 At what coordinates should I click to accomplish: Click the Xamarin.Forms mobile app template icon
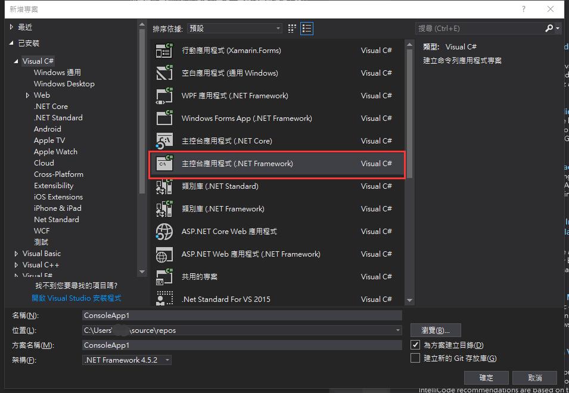(x=164, y=51)
